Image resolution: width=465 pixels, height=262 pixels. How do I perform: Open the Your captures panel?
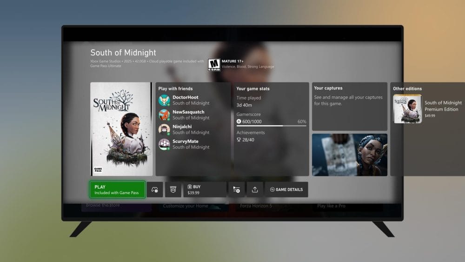point(349,107)
